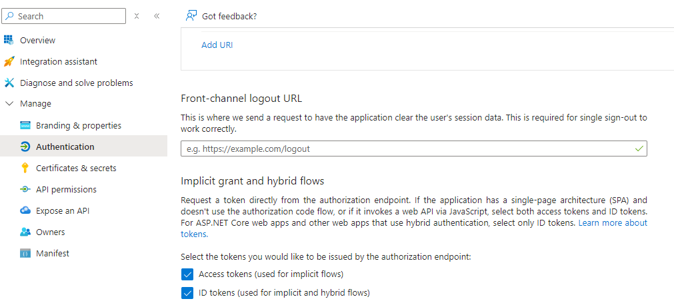Collapse the Manage section
The width and height of the screenshot is (674, 303).
pyautogui.click(x=9, y=104)
